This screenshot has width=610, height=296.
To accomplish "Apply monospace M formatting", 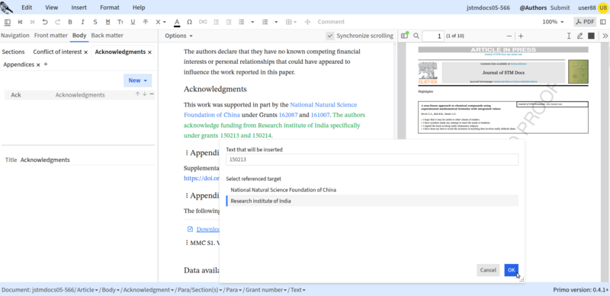I will 108,22.
